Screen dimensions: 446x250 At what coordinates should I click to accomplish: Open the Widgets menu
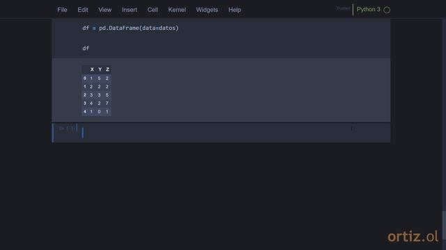click(207, 10)
